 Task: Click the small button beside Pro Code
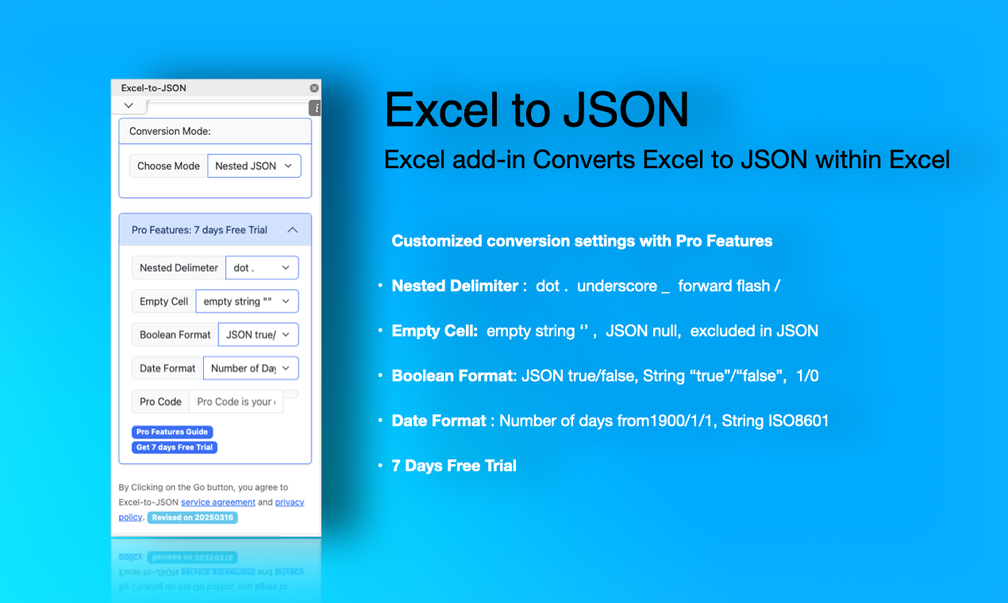[x=291, y=394]
